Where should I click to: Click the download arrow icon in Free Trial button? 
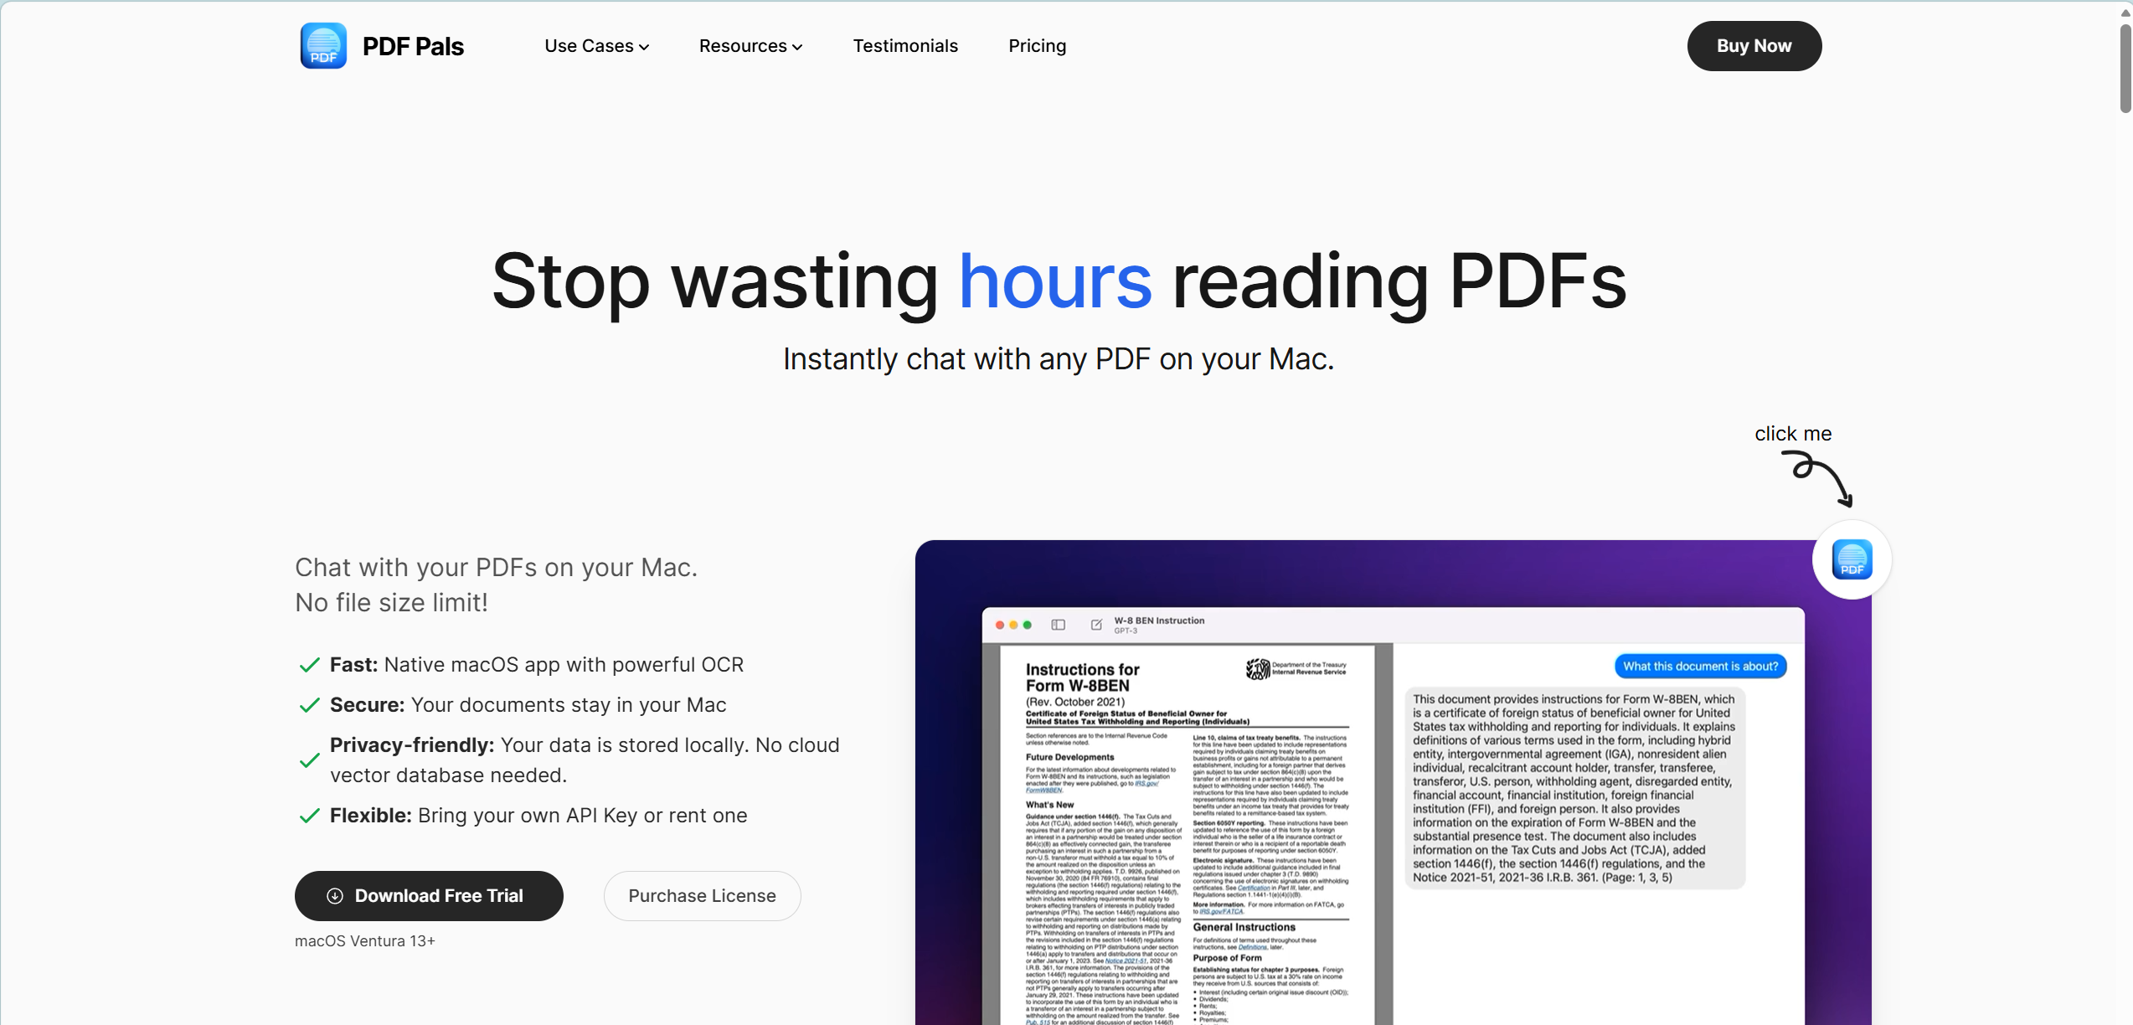tap(335, 896)
